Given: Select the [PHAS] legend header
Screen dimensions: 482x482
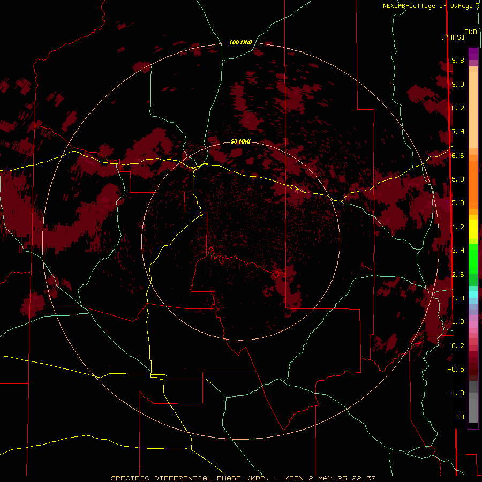Looking at the screenshot, I should coord(453,37).
